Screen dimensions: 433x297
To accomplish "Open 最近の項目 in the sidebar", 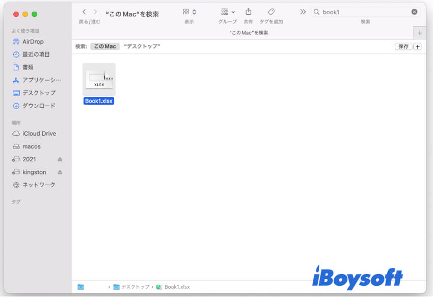I will pos(36,55).
